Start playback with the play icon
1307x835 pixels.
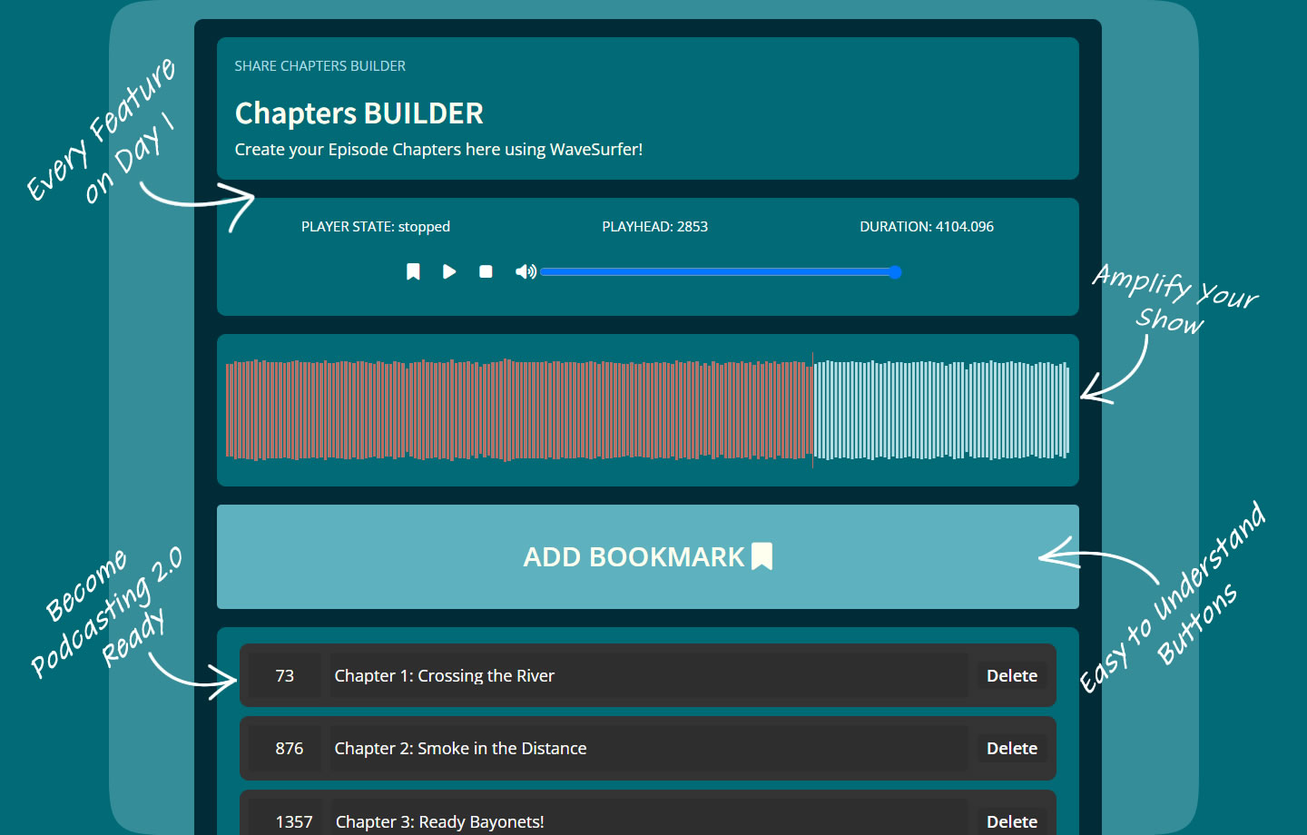tap(449, 271)
